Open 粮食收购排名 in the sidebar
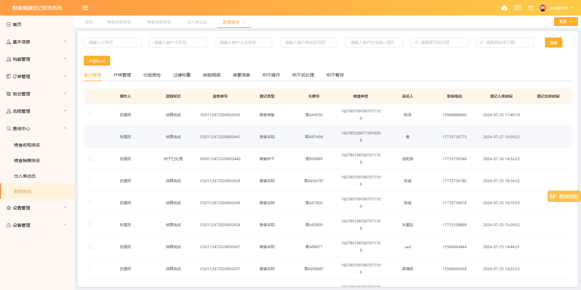581x290 pixels. [27, 145]
